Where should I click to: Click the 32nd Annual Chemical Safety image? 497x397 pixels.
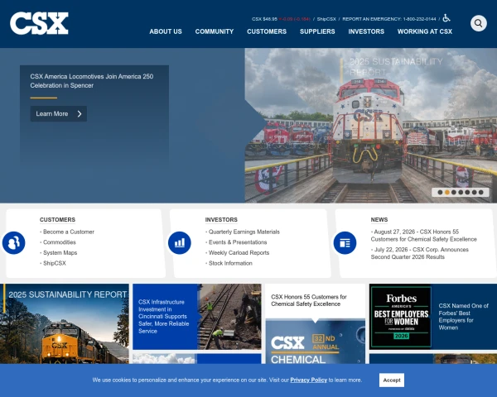pos(315,342)
